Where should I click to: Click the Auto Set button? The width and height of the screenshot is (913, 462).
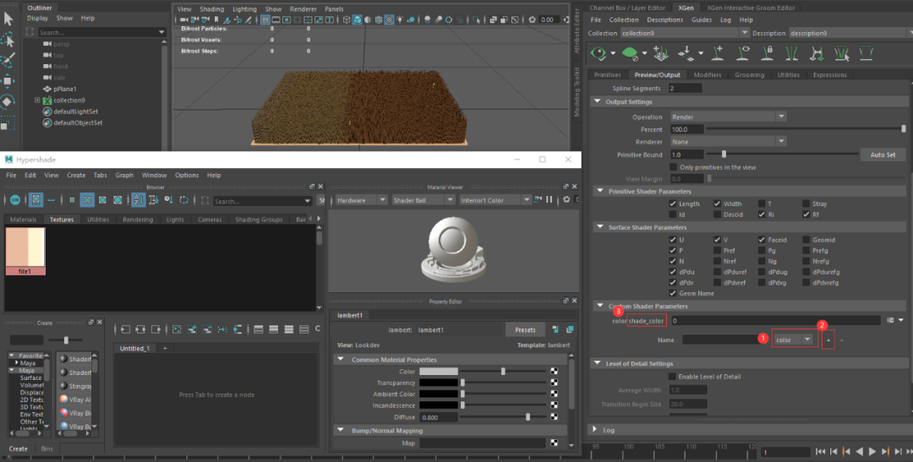coord(883,155)
